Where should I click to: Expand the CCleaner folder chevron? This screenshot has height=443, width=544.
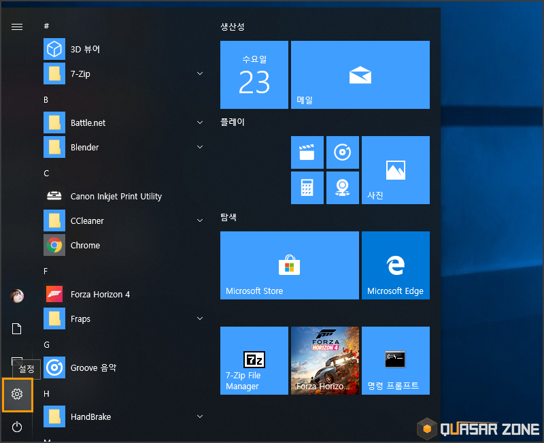tap(200, 220)
